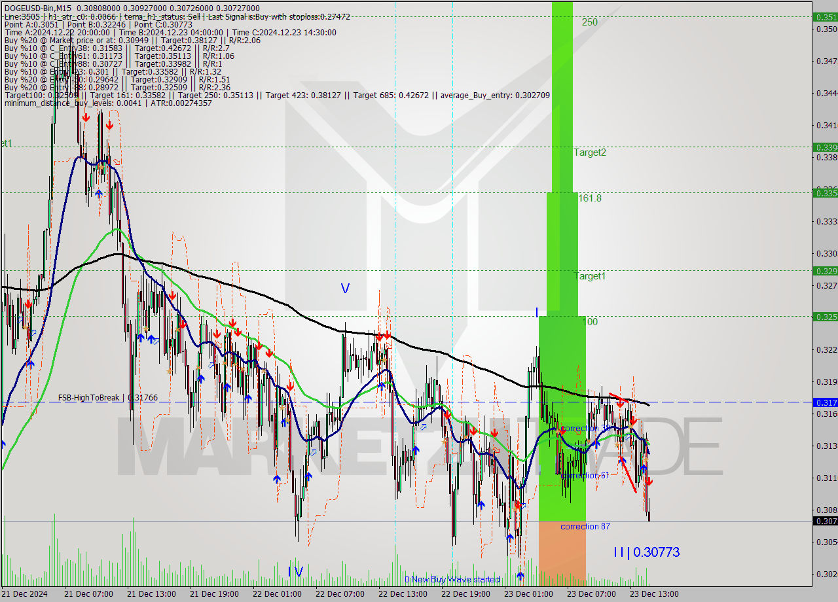Click the '21 Dec 2024' time label
Screen dimensions: 838x602
26,594
